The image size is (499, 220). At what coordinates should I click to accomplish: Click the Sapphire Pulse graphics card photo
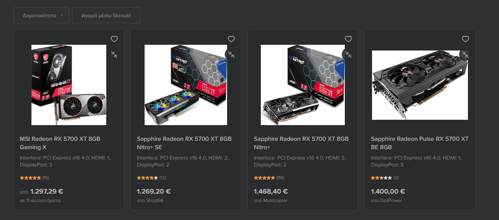coord(420,85)
